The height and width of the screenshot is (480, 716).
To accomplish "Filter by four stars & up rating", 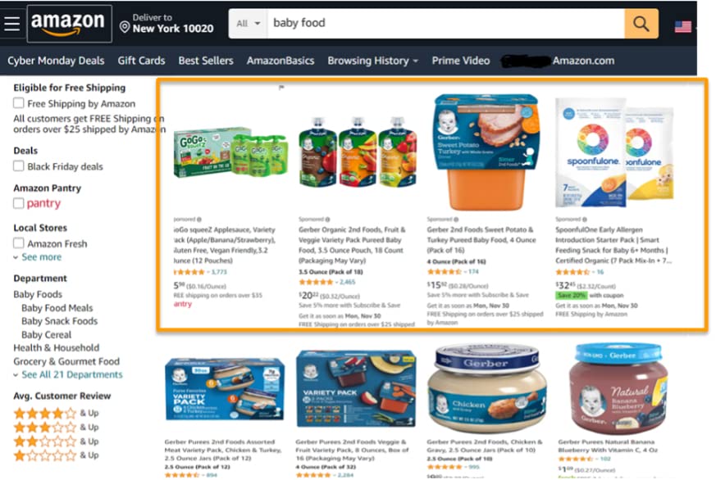I will coord(56,414).
